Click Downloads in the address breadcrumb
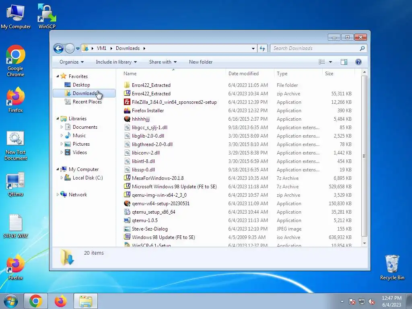The width and height of the screenshot is (412, 309). pos(128,48)
